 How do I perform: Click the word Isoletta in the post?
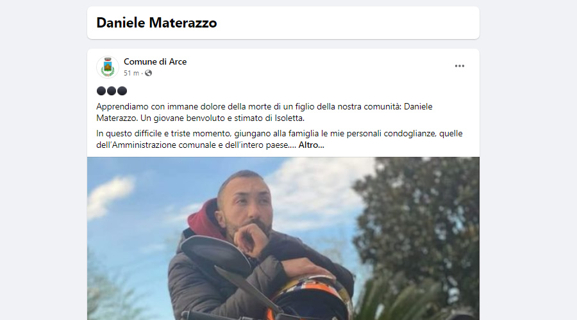point(290,118)
